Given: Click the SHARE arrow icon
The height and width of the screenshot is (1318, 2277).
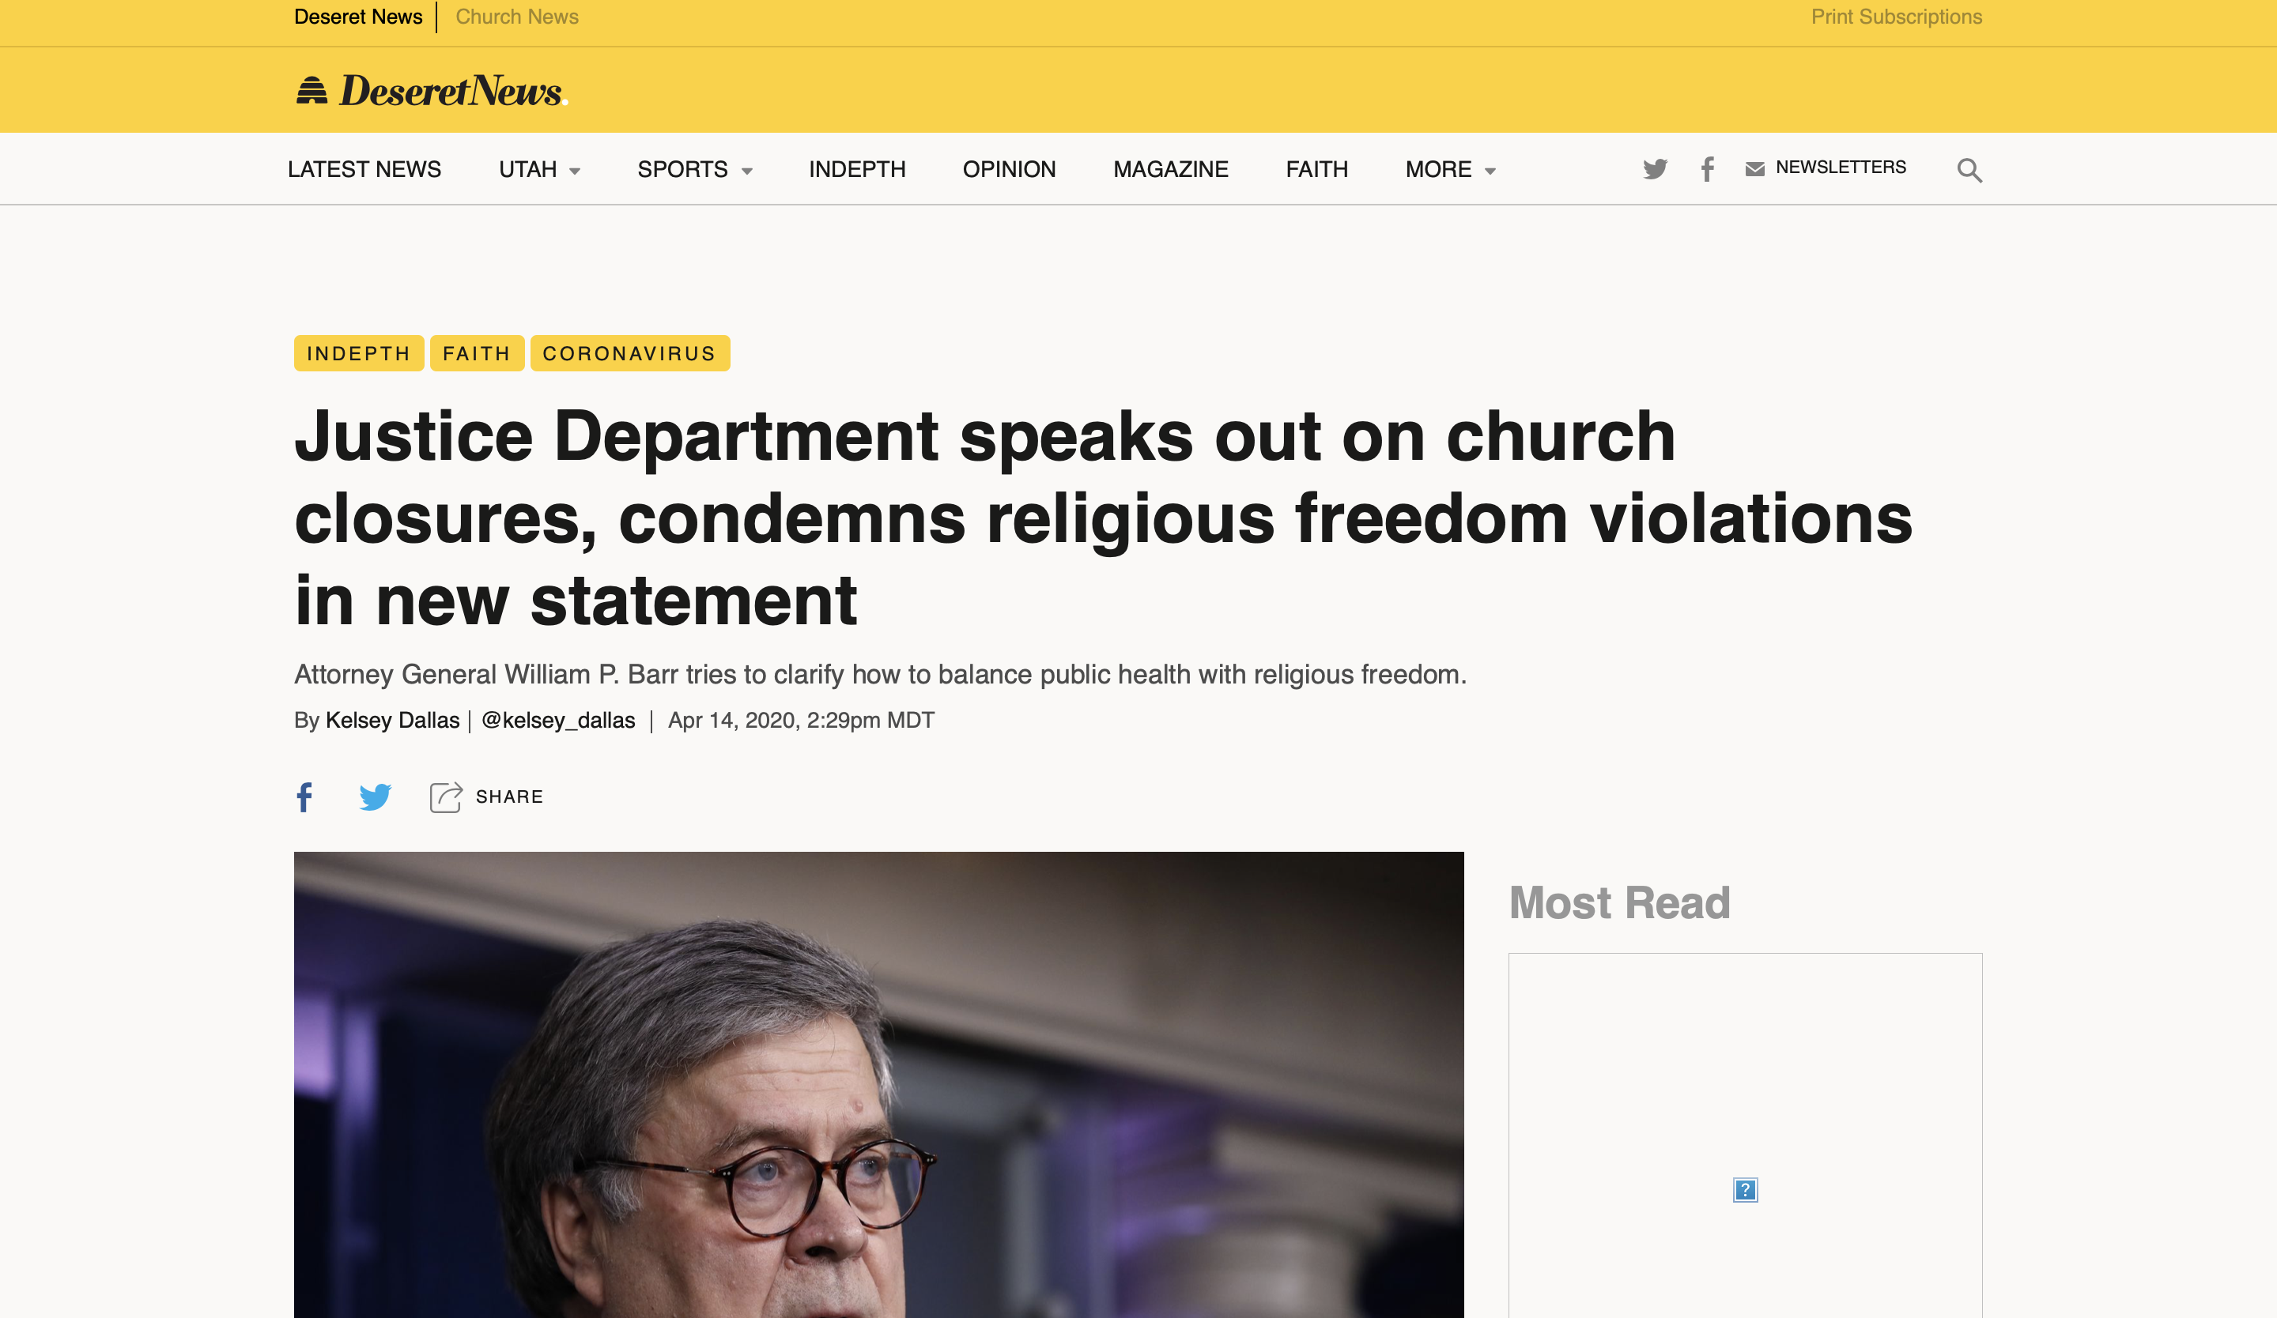Looking at the screenshot, I should pyautogui.click(x=445, y=796).
